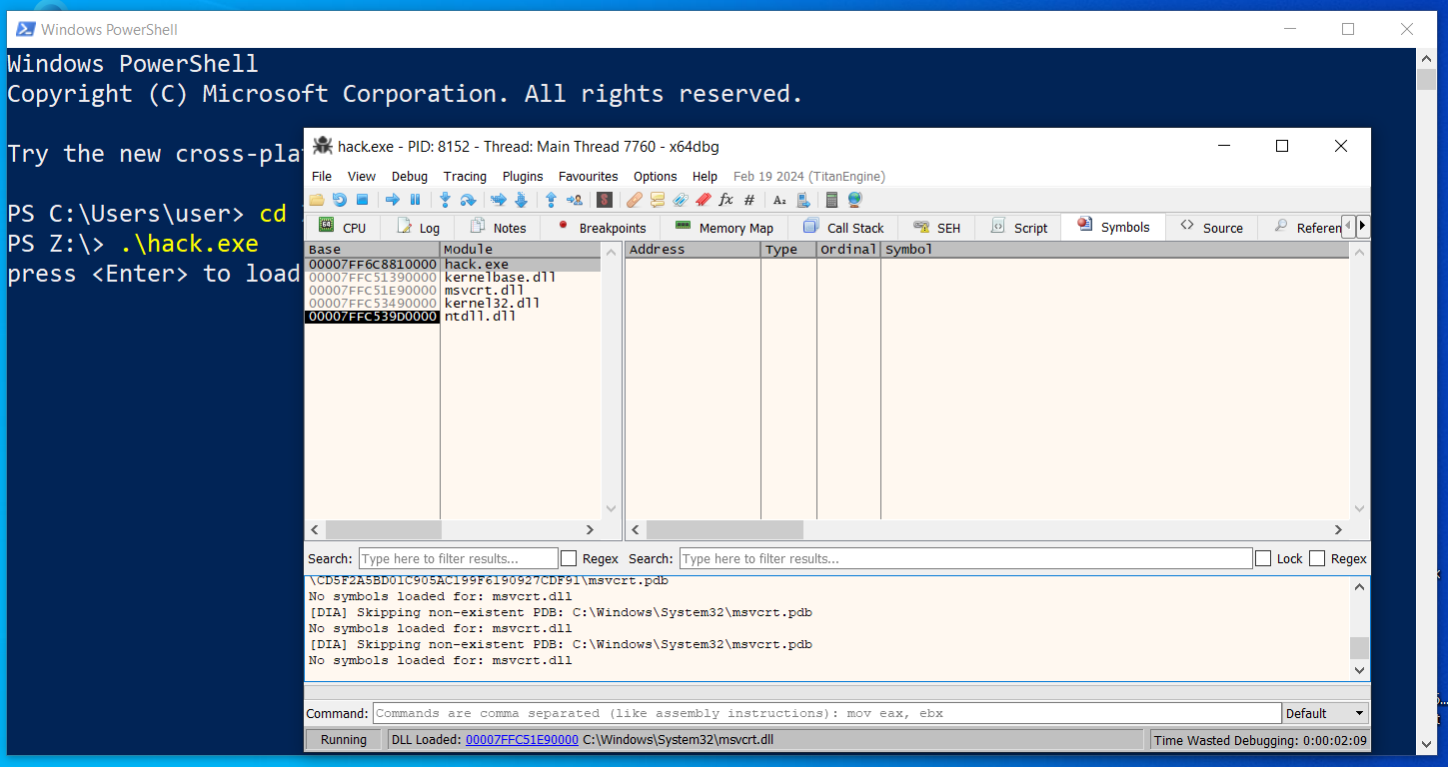
Task: Switch to the Script tab
Action: (x=1018, y=228)
